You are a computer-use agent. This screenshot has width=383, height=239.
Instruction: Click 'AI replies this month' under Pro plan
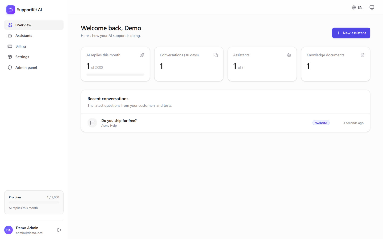point(23,208)
